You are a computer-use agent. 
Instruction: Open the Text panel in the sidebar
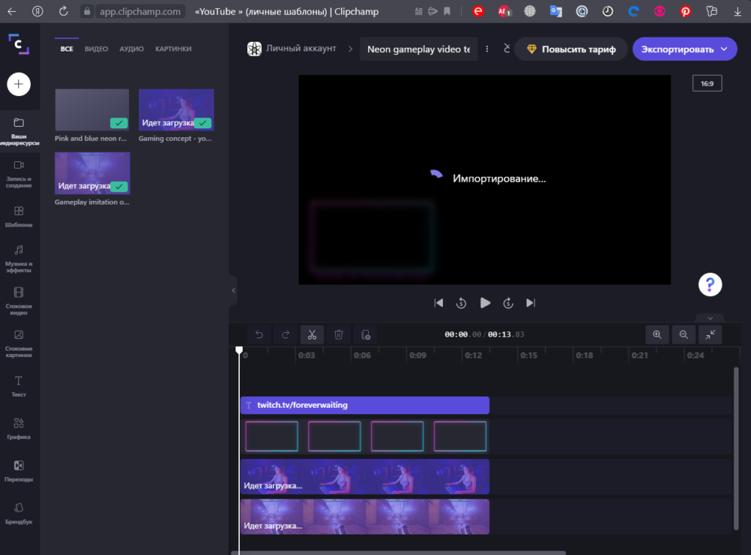19,386
